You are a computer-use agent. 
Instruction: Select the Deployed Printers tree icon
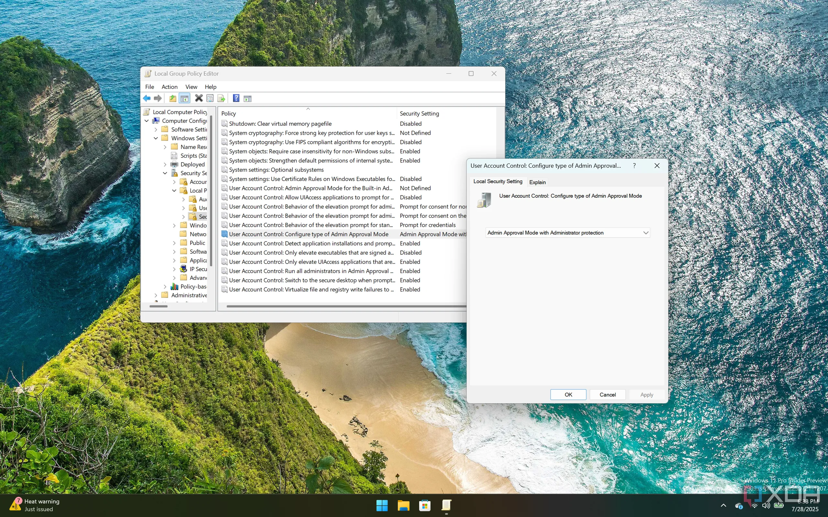coord(174,164)
